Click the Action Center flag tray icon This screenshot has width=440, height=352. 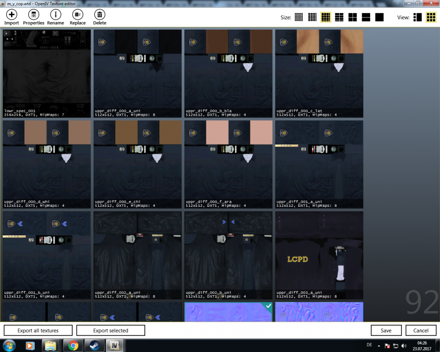[x=387, y=346]
